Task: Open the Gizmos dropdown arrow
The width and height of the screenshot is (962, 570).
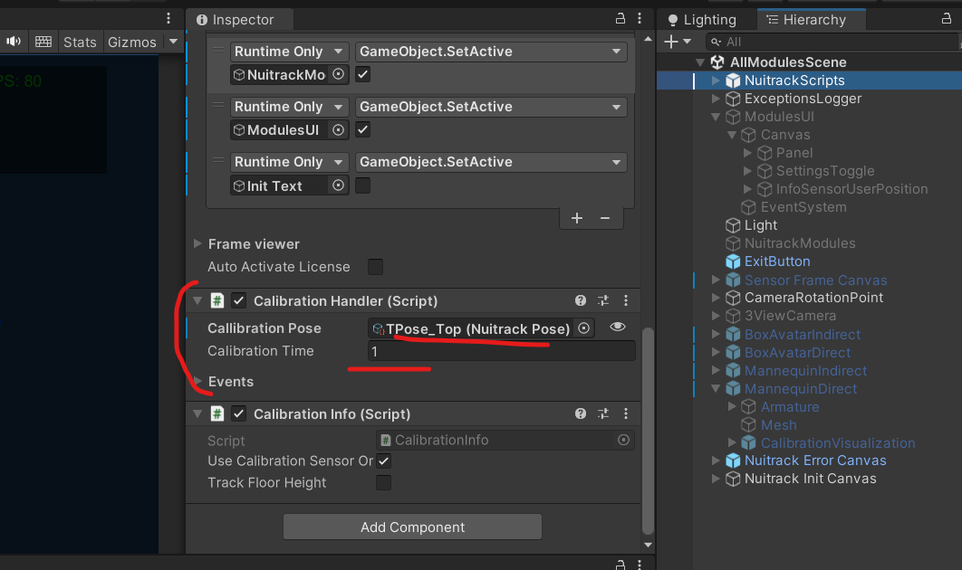Action: click(x=173, y=42)
